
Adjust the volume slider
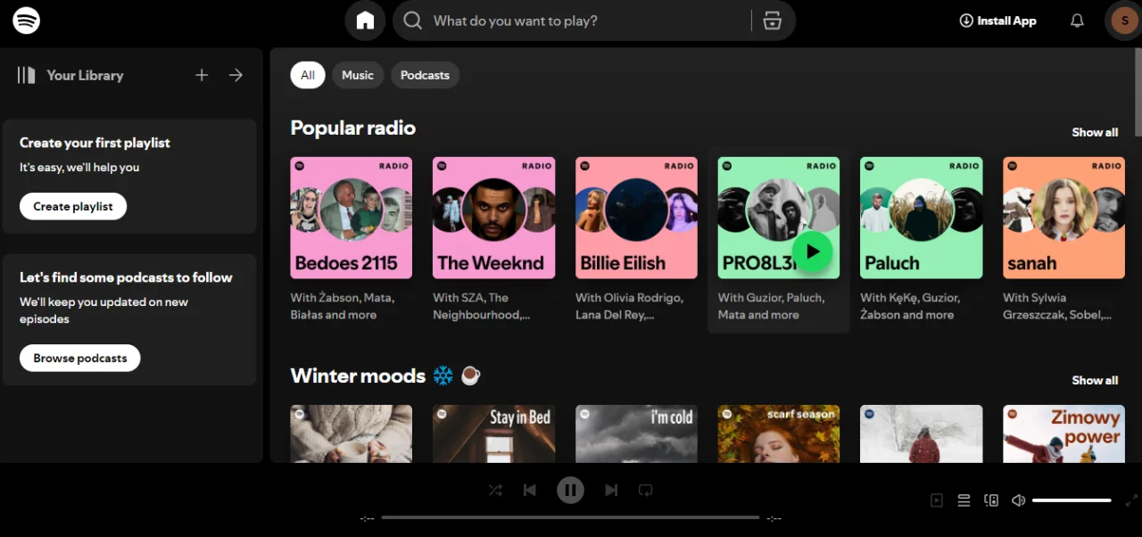[x=1072, y=500]
